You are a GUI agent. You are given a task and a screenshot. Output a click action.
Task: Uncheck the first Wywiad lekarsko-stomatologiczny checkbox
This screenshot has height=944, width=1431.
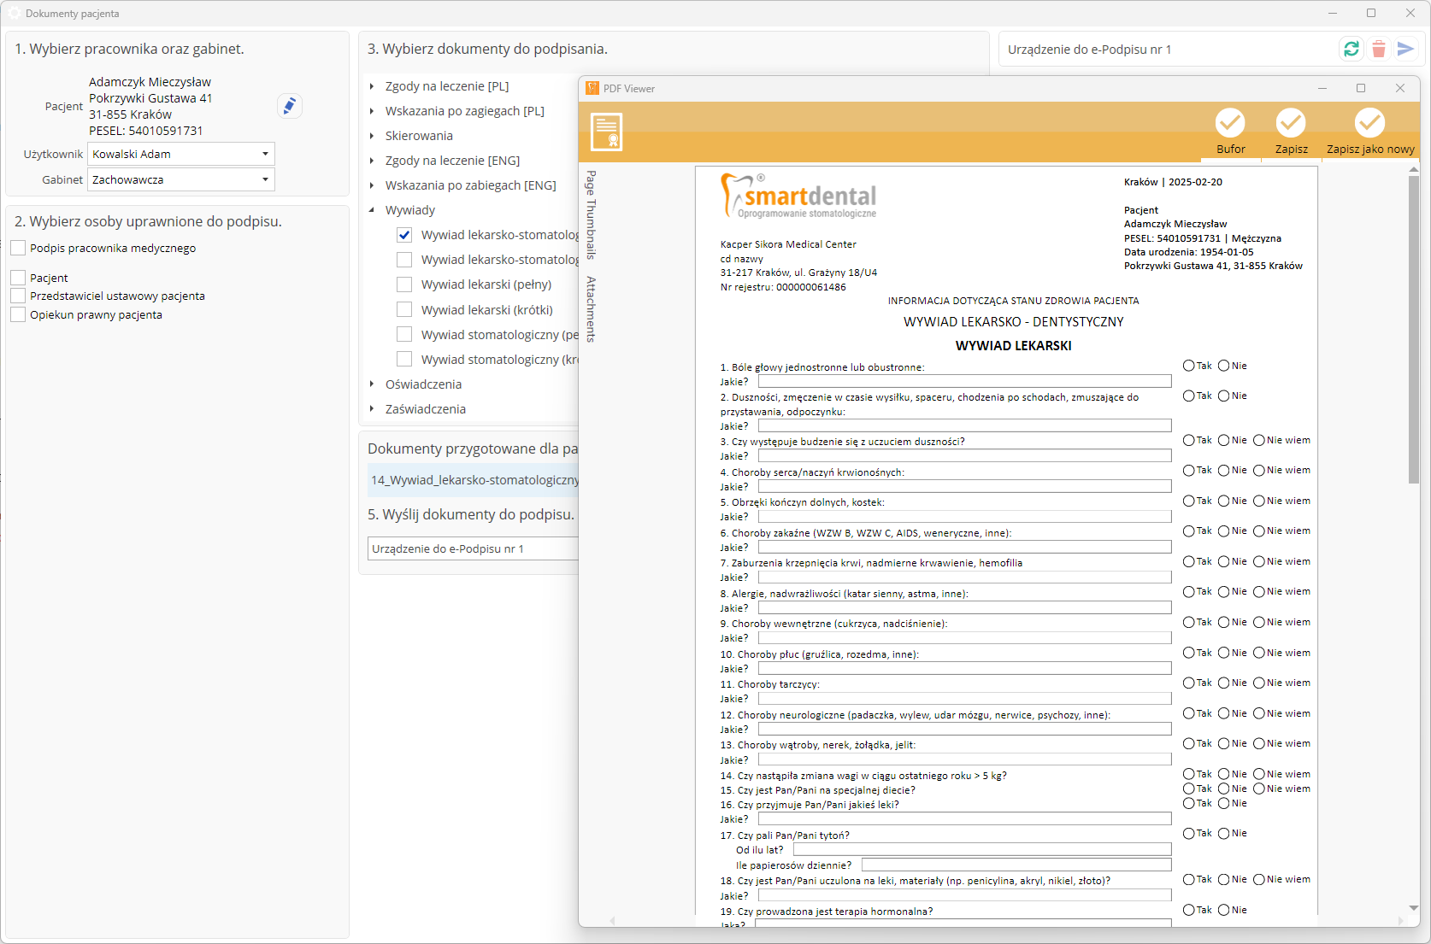click(x=404, y=235)
